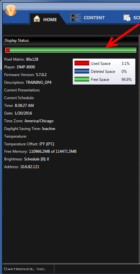140x274 pixels.
Task: Click the Daktronics, Inc. status bar label
Action: pos(25,269)
